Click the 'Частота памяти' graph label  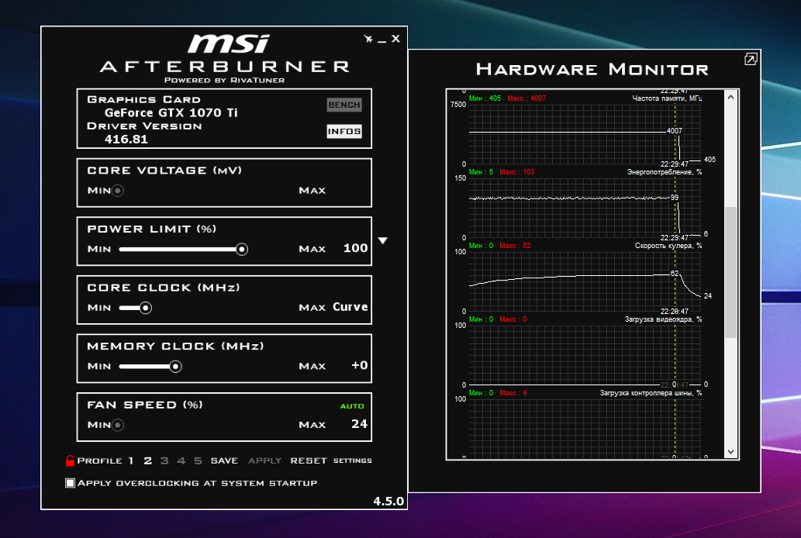coord(667,98)
